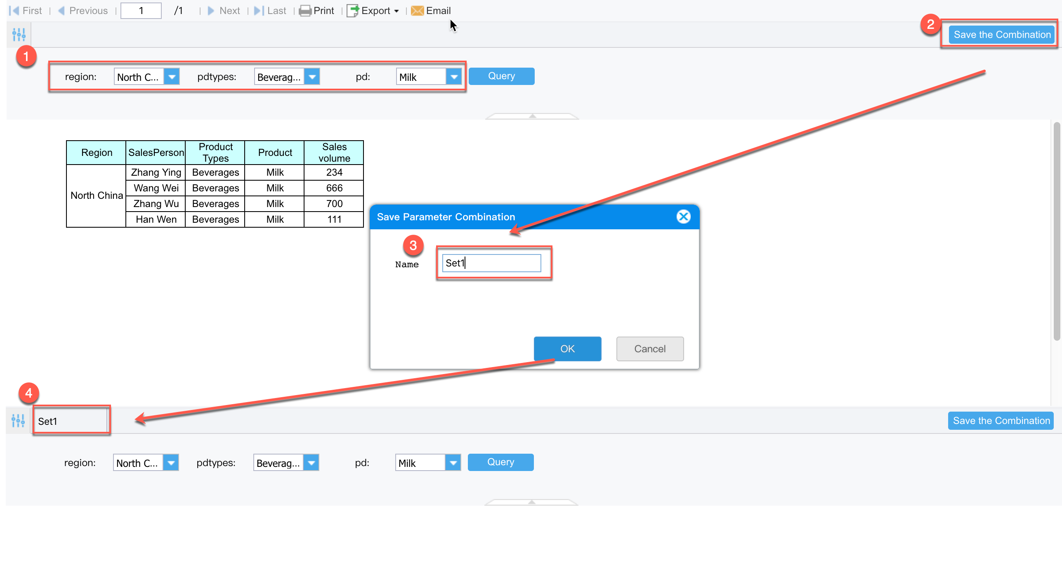Open the bottom region dropdown arrow
The width and height of the screenshot is (1062, 570).
pyautogui.click(x=171, y=463)
